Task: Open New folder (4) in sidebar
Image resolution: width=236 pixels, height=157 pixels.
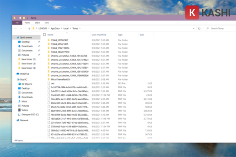Action: (28, 68)
